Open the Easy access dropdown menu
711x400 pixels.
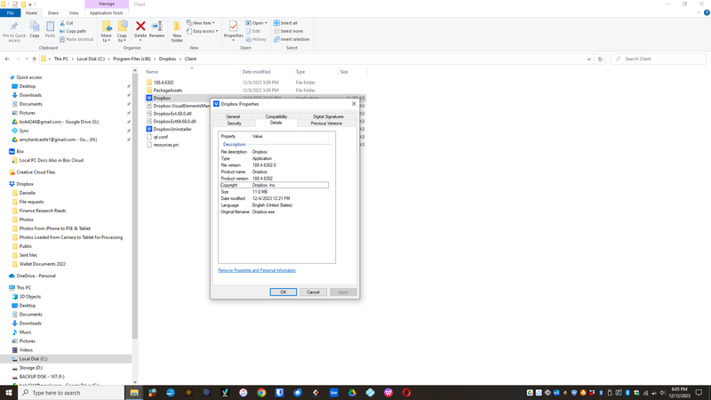tap(203, 31)
